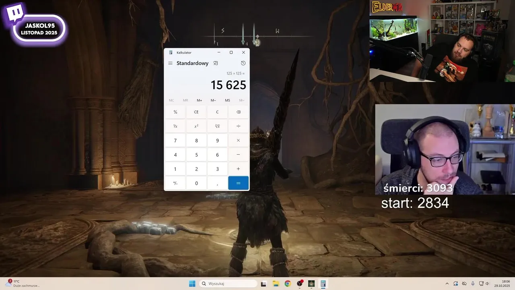Open File Explorer from taskbar
The image size is (515, 290).
[x=276, y=284]
